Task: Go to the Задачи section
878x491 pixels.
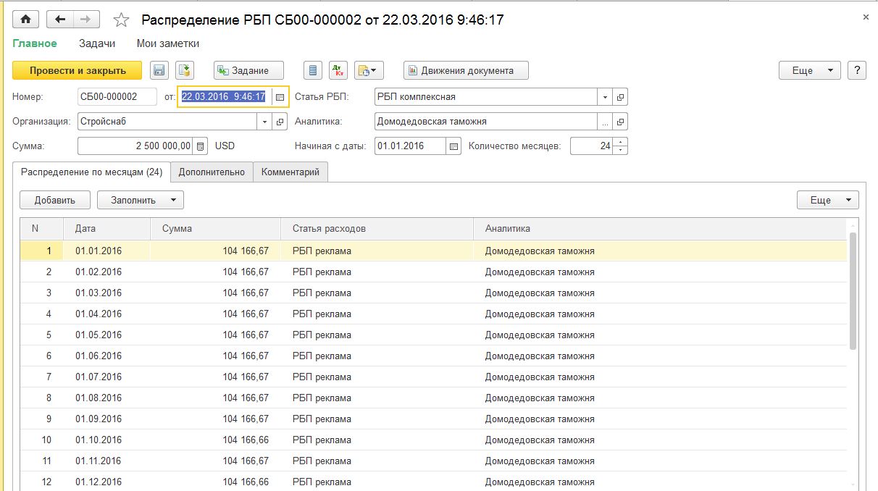Action: pos(97,43)
